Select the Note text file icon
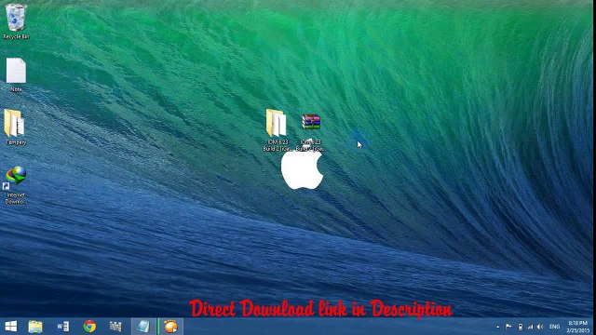Viewport: 596px width, 335px height. 16,74
